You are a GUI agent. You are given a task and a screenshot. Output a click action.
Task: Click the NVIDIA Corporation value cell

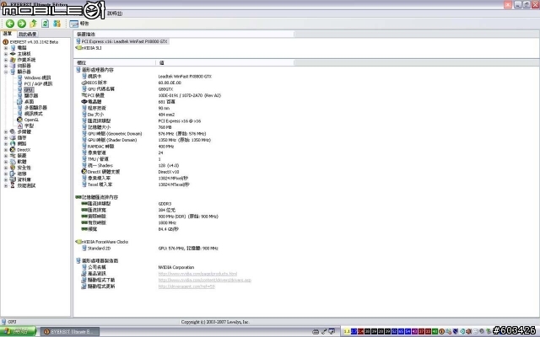[x=176, y=267]
